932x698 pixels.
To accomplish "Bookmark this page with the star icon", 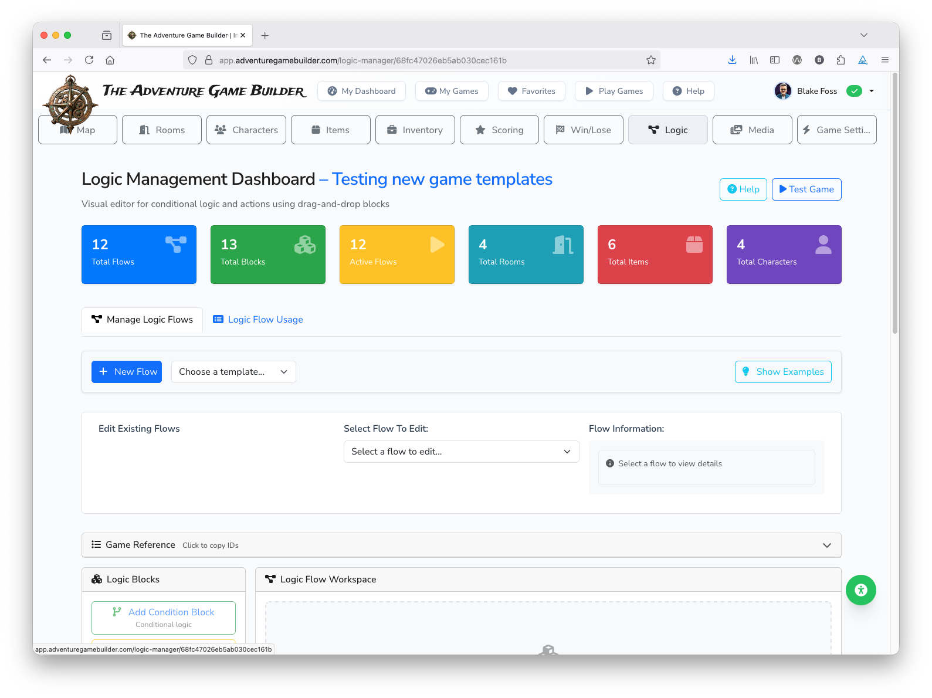I will pos(650,60).
